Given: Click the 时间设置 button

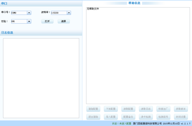Looking at the screenshot, I should (181, 117).
